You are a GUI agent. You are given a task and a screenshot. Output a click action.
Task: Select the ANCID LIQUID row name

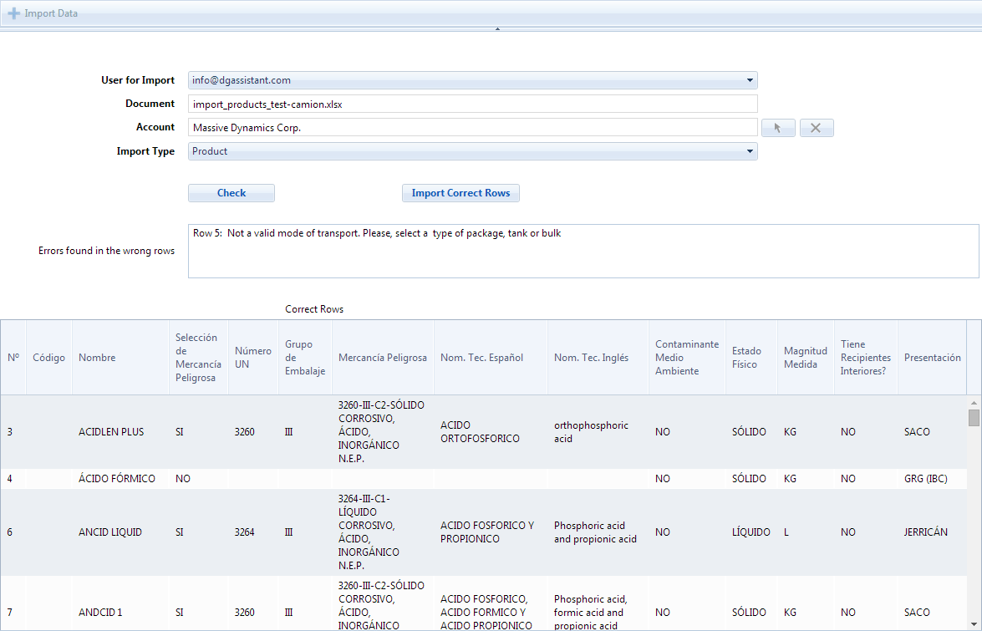pyautogui.click(x=110, y=532)
